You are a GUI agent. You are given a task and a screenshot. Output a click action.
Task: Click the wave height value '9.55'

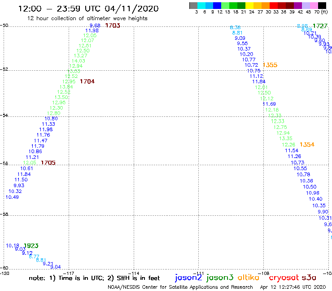[242, 43]
